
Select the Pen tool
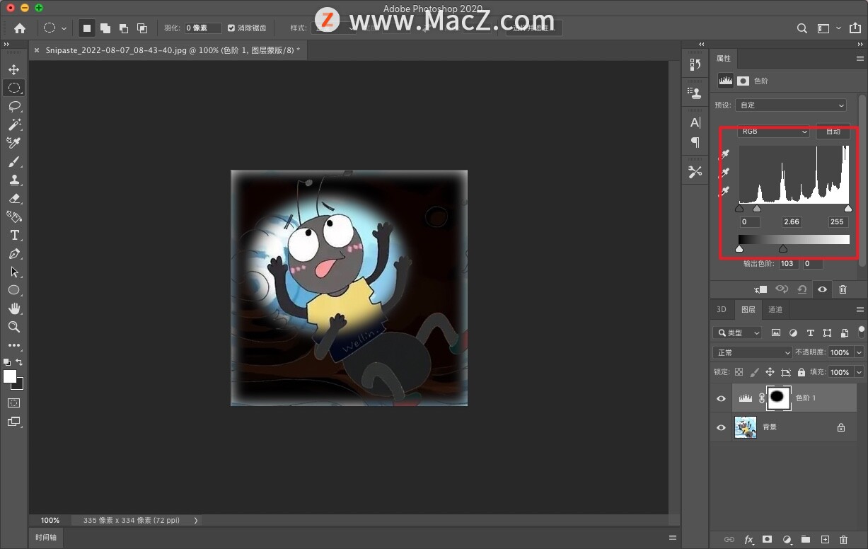point(14,253)
